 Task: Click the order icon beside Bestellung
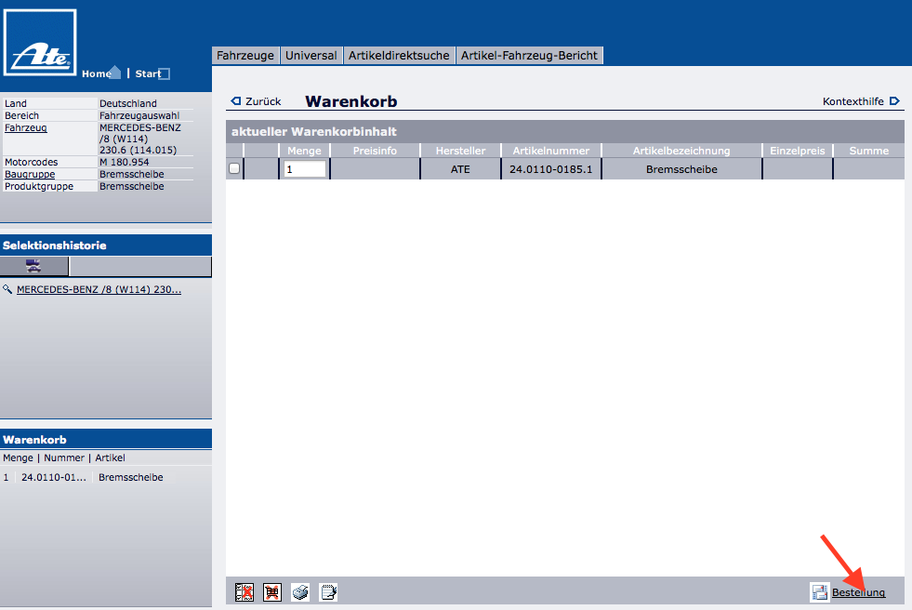819,592
